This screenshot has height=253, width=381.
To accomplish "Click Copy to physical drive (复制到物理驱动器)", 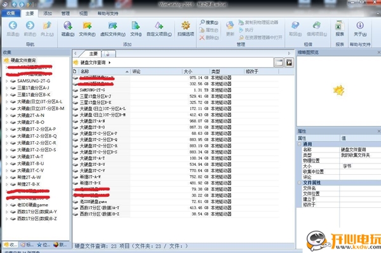I will (258, 22).
